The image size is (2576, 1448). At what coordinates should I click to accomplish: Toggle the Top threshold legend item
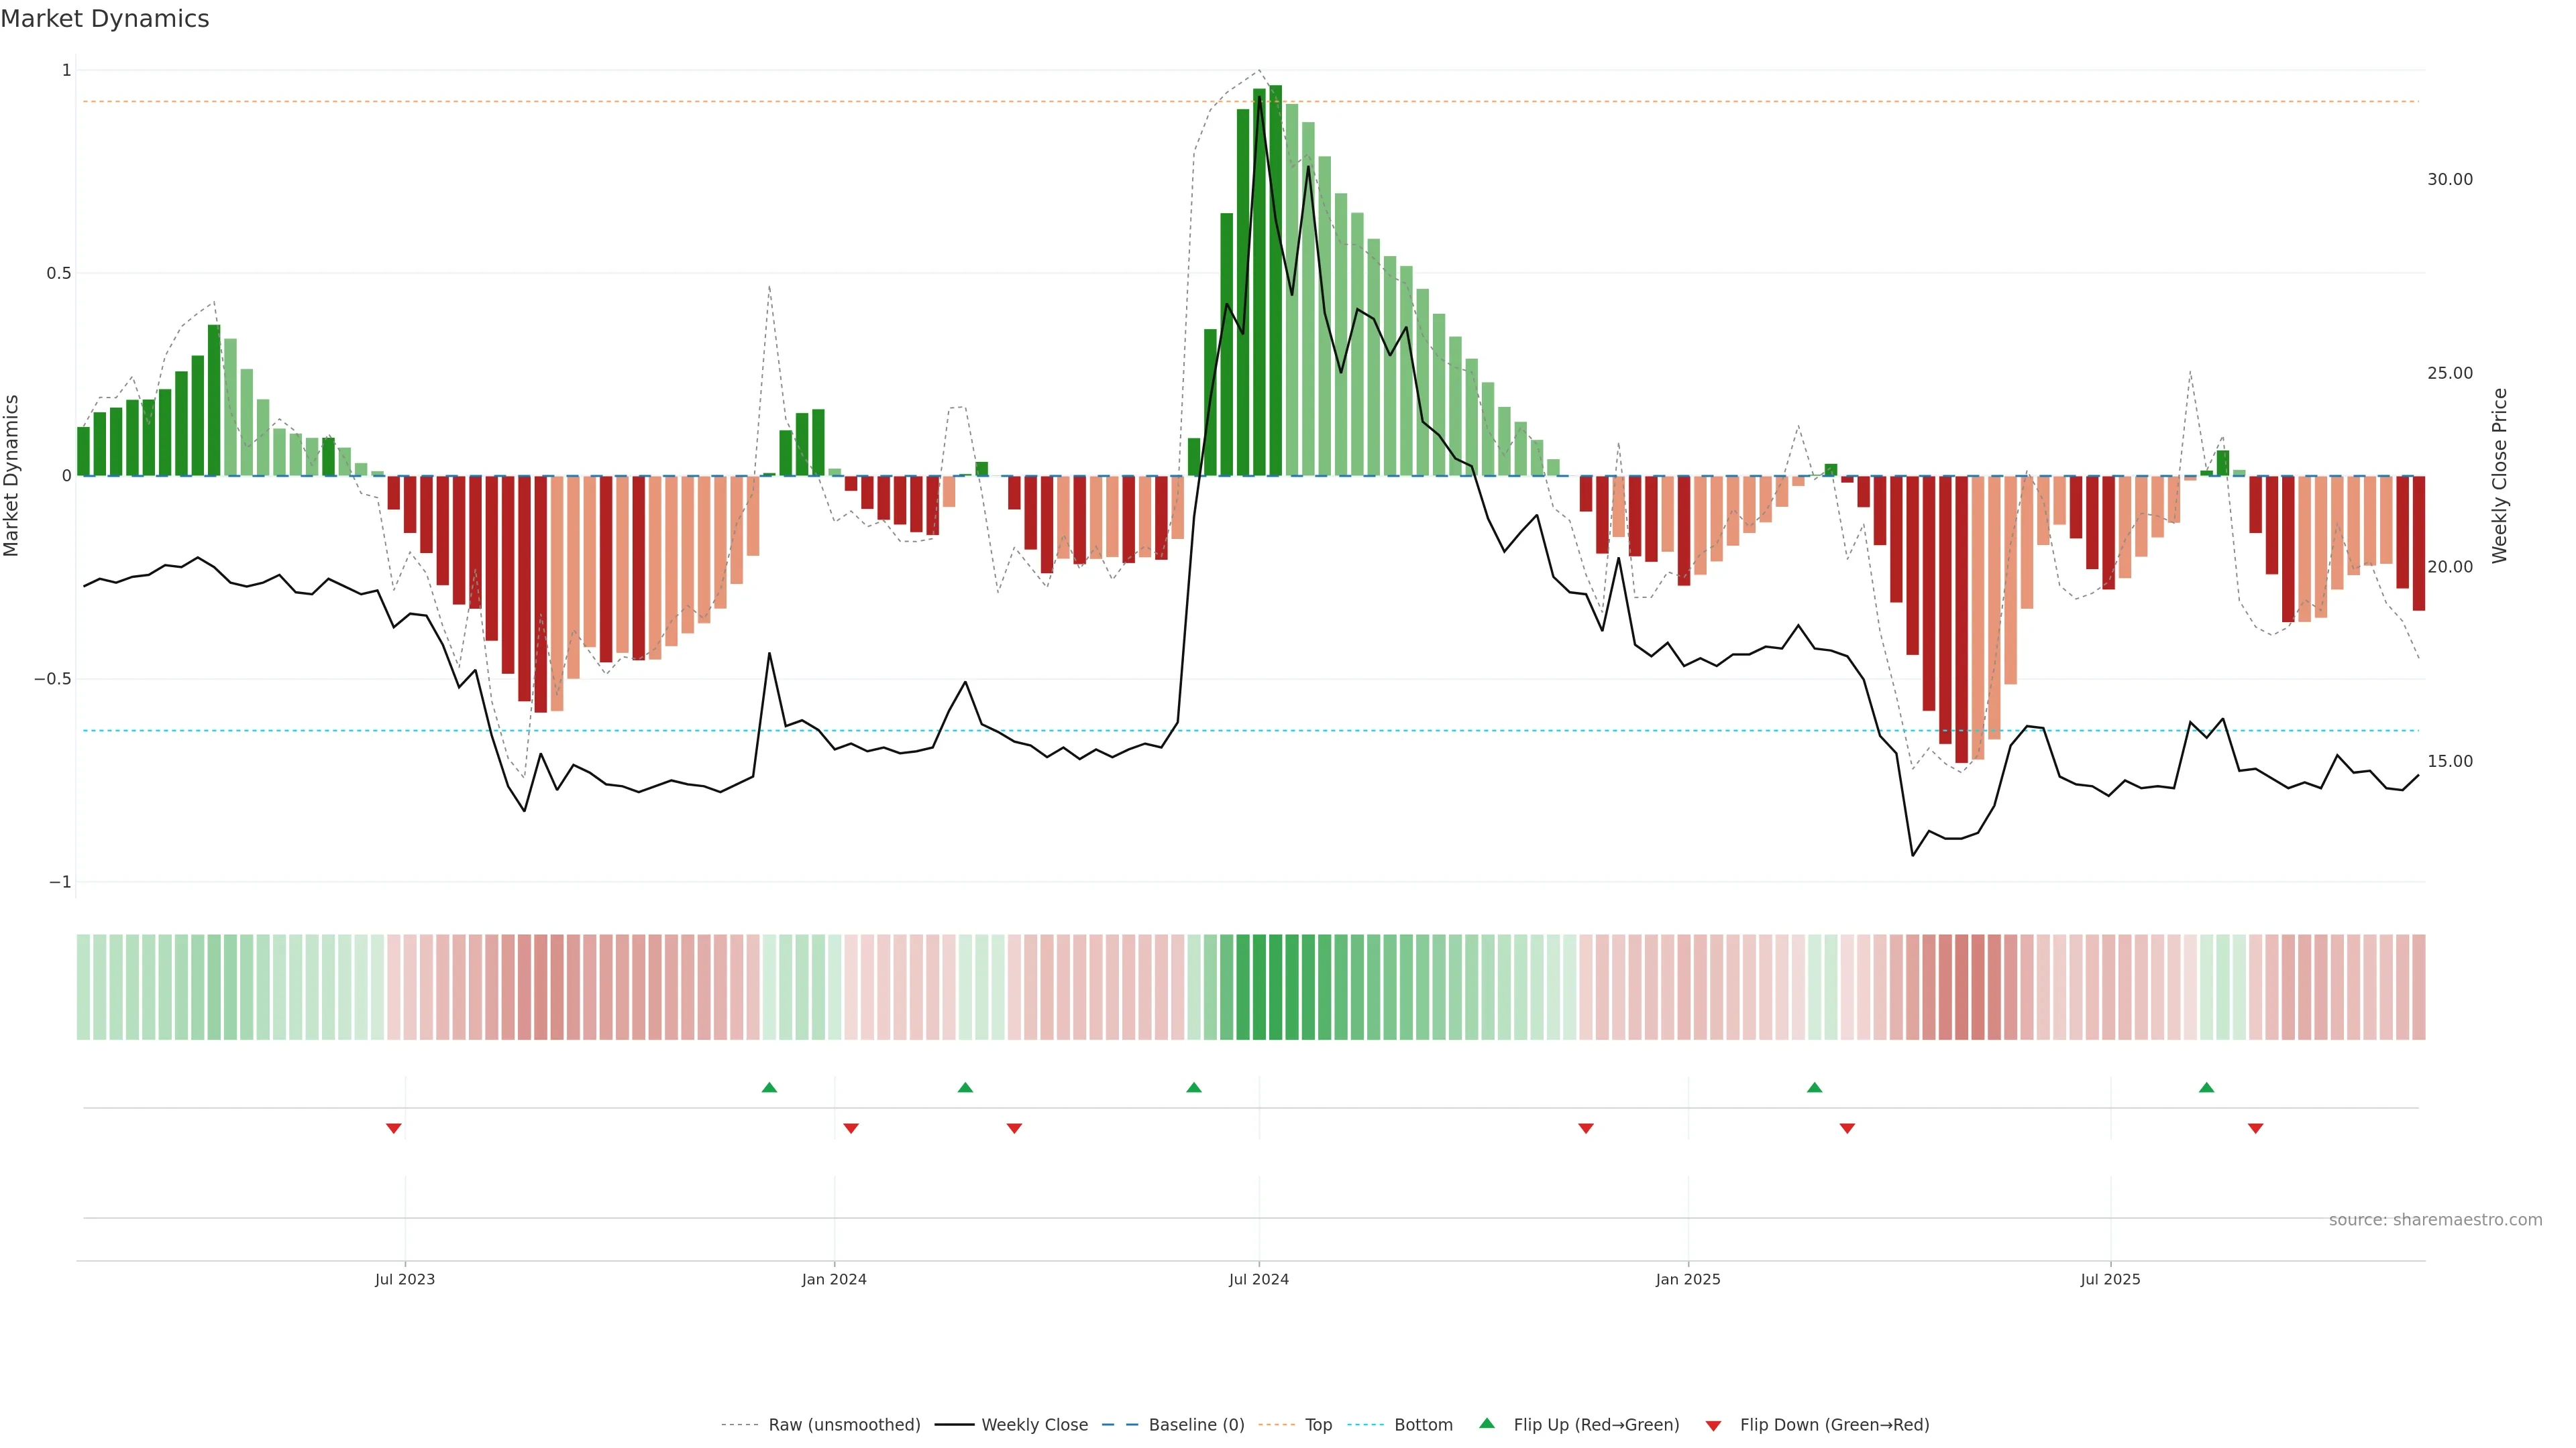(1318, 1425)
